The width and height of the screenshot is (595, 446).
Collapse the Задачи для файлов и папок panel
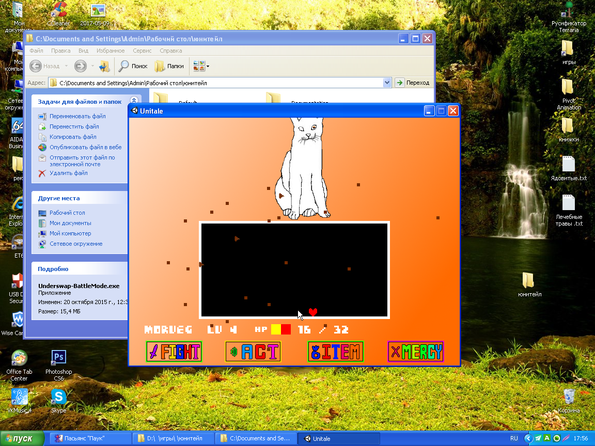[134, 101]
